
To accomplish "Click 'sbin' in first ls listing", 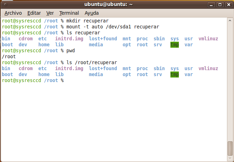I will (x=159, y=39).
